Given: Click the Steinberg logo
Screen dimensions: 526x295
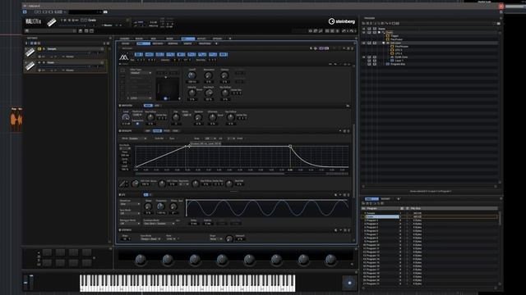Looking at the screenshot, I should point(342,21).
